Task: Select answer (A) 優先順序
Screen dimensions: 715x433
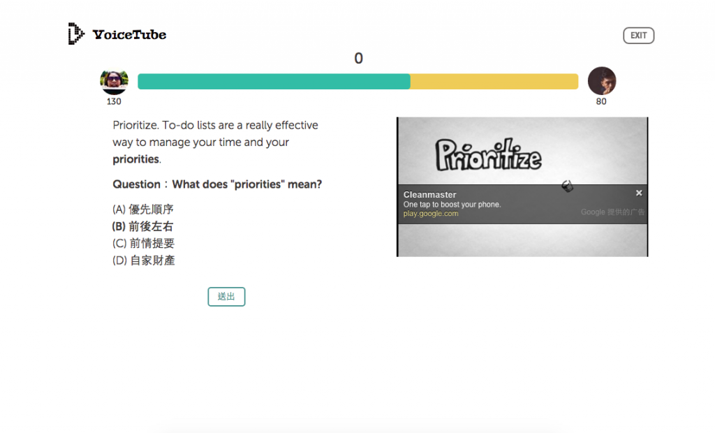Action: pyautogui.click(x=143, y=209)
